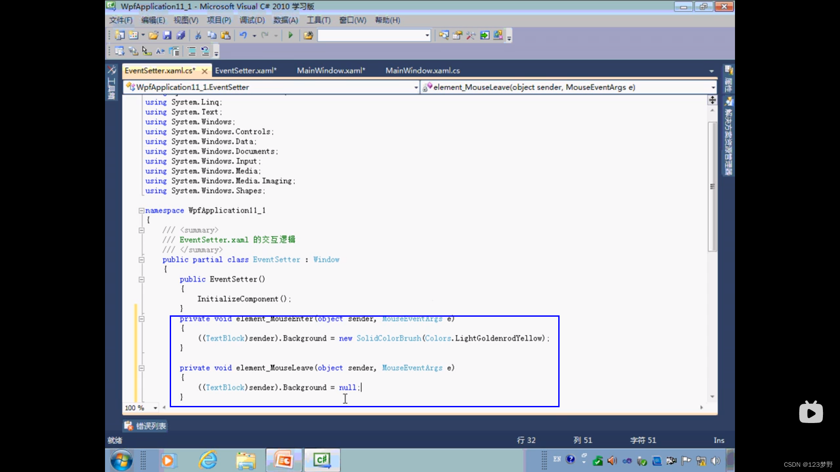Click the Add New Item toolbar icon

click(x=133, y=35)
